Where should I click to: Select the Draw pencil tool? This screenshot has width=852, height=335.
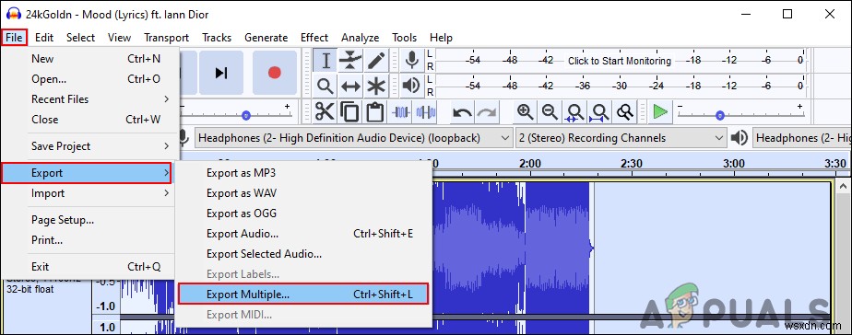pos(375,61)
